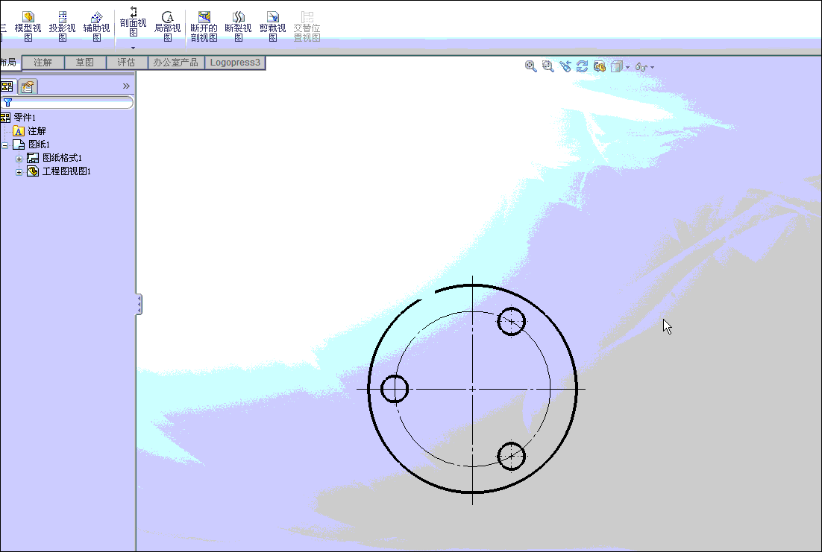
Task: Open the FeatureManager design tree tab
Action: (8, 86)
